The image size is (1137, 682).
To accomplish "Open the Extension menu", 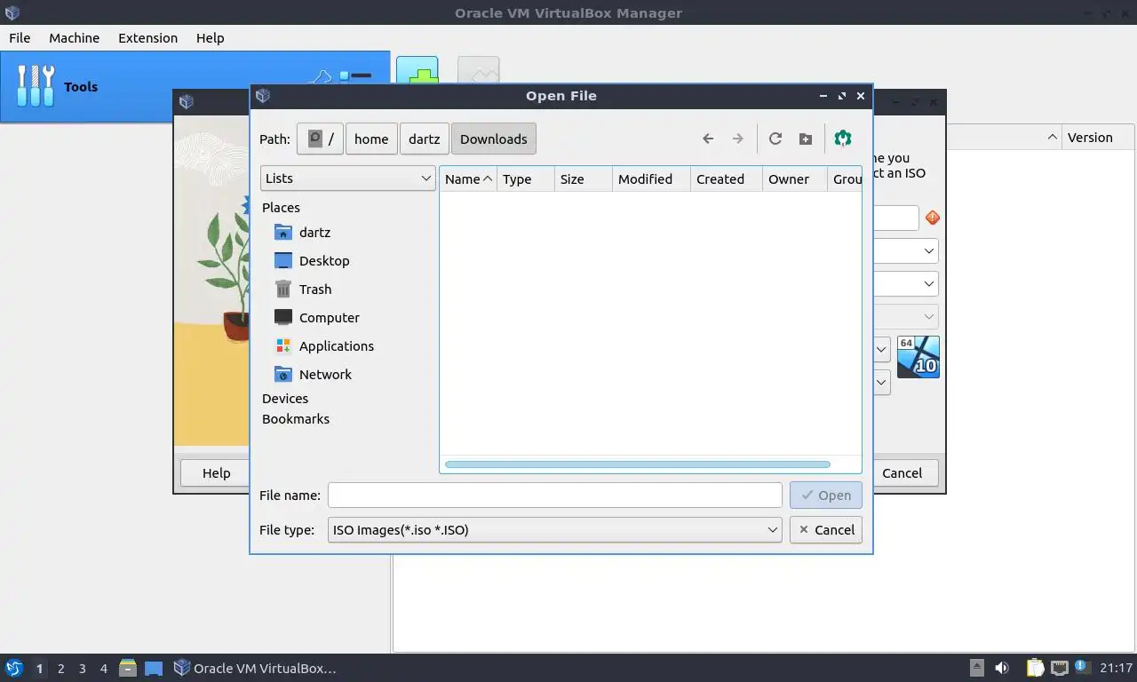I will point(147,37).
